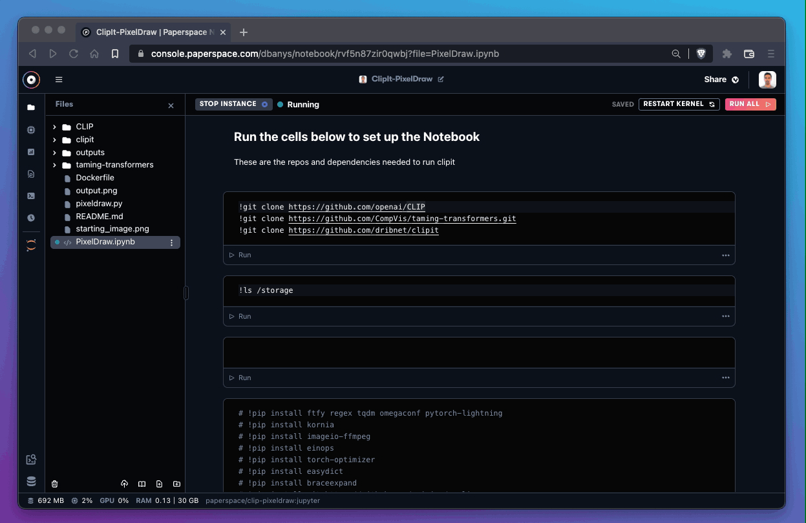This screenshot has height=523, width=806.
Task: Go back in browser
Action: [32, 54]
